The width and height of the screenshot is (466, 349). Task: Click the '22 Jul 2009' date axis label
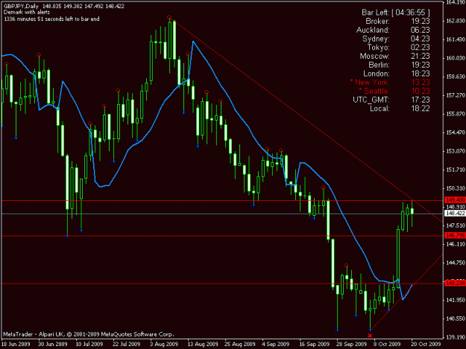tap(126, 345)
